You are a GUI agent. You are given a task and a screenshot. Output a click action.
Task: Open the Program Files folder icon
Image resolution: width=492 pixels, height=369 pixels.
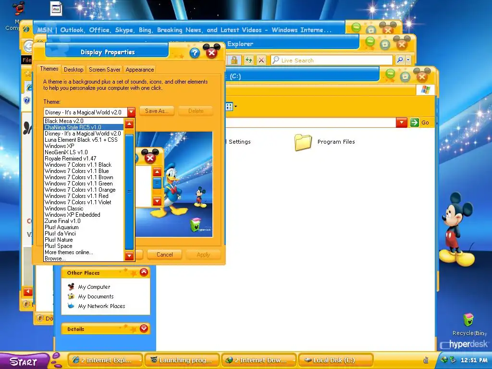click(303, 142)
